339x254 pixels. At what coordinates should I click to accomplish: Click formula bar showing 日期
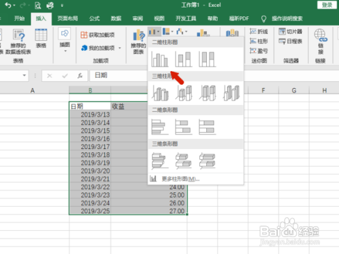tap(119, 75)
